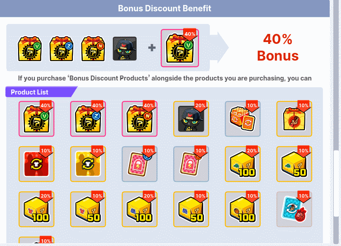Image resolution: width=341 pixels, height=246 pixels.
Task: Choose the red shirt 50 box
Action: (88, 209)
